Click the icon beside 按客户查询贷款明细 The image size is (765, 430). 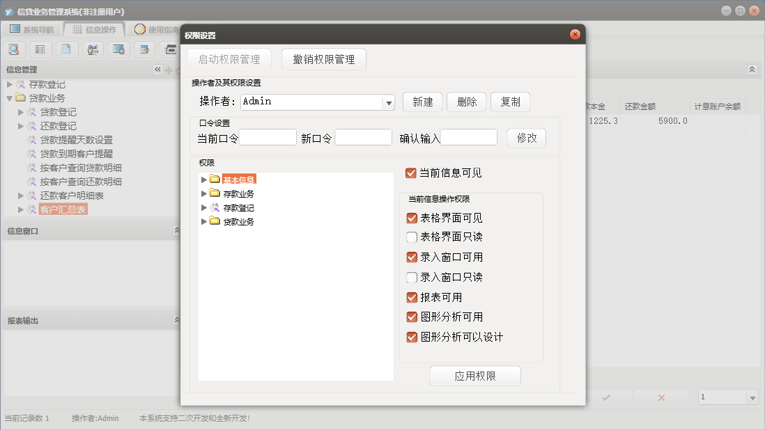[32, 168]
